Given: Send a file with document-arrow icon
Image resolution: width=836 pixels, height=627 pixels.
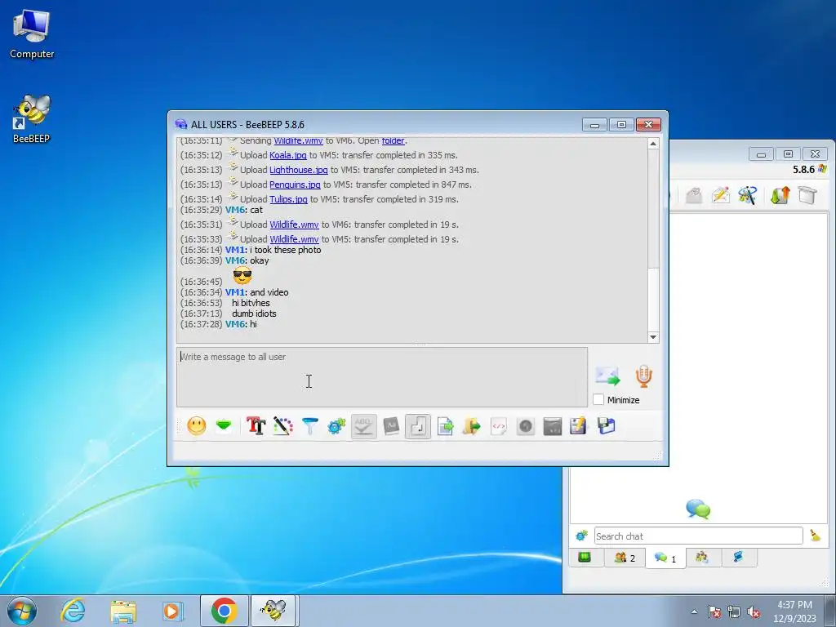Looking at the screenshot, I should (x=445, y=426).
